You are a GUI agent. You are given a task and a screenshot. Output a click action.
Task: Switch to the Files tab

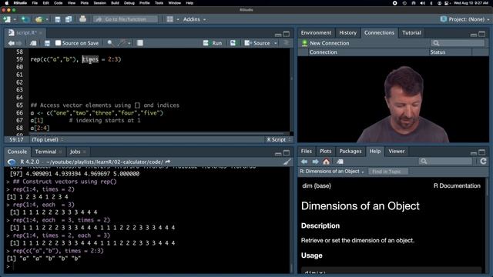pos(307,152)
